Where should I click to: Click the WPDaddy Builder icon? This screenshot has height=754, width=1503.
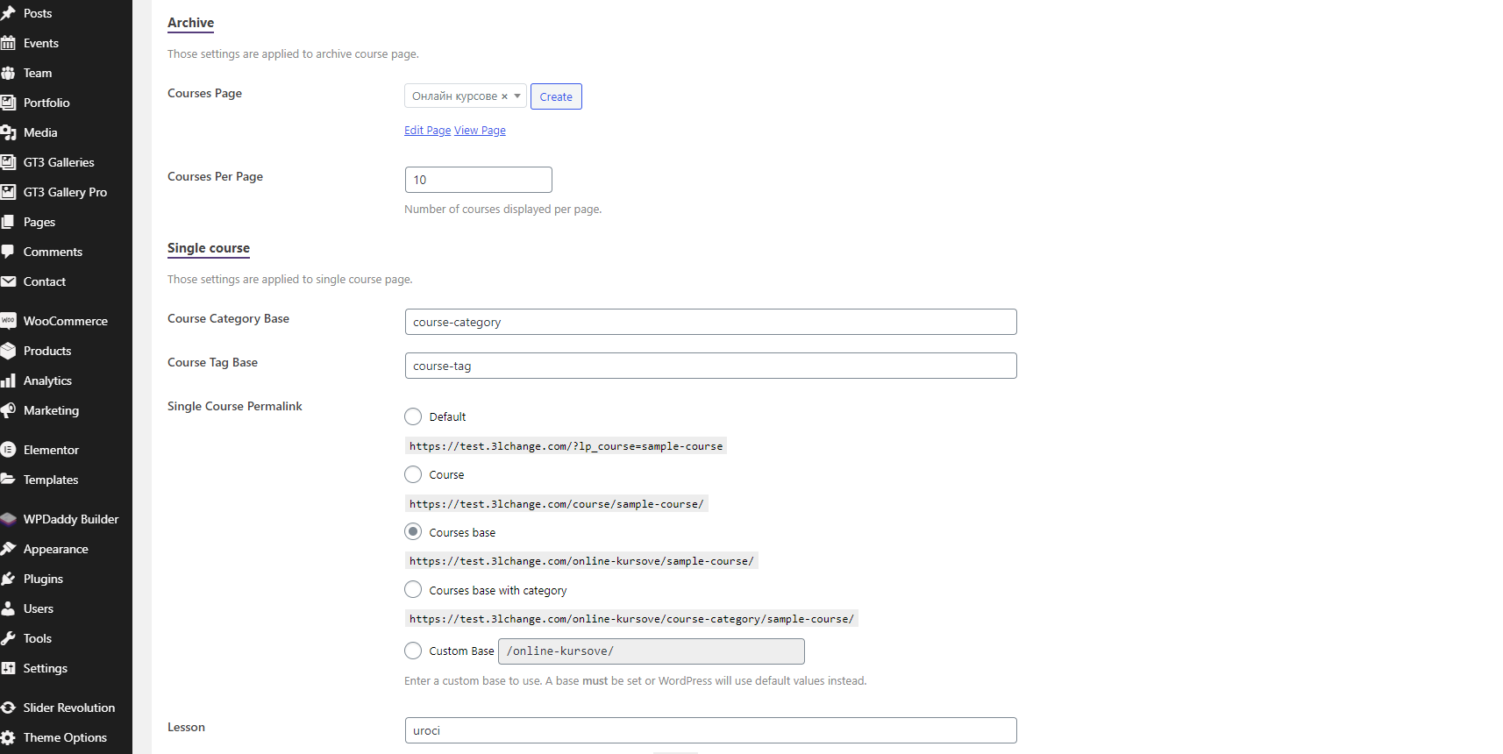[8, 519]
